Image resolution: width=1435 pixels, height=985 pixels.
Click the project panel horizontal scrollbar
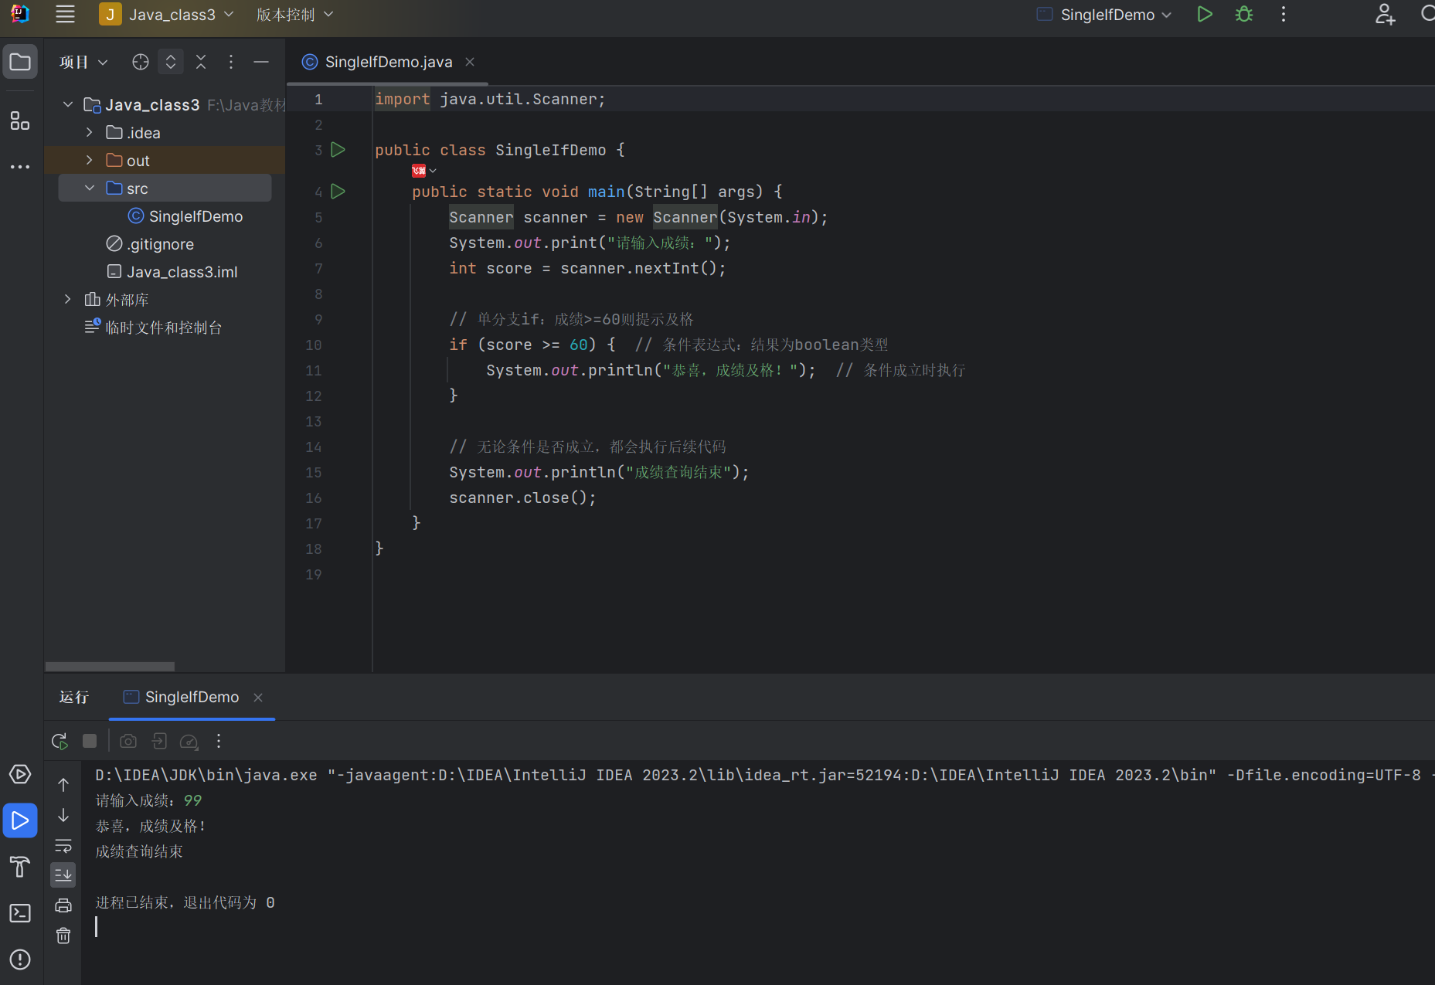coord(110,666)
